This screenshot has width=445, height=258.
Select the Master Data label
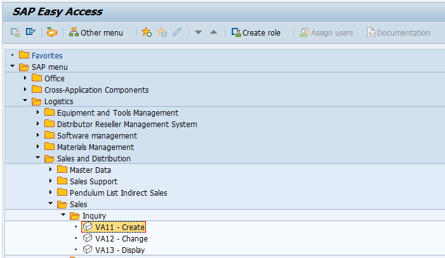pos(90,170)
